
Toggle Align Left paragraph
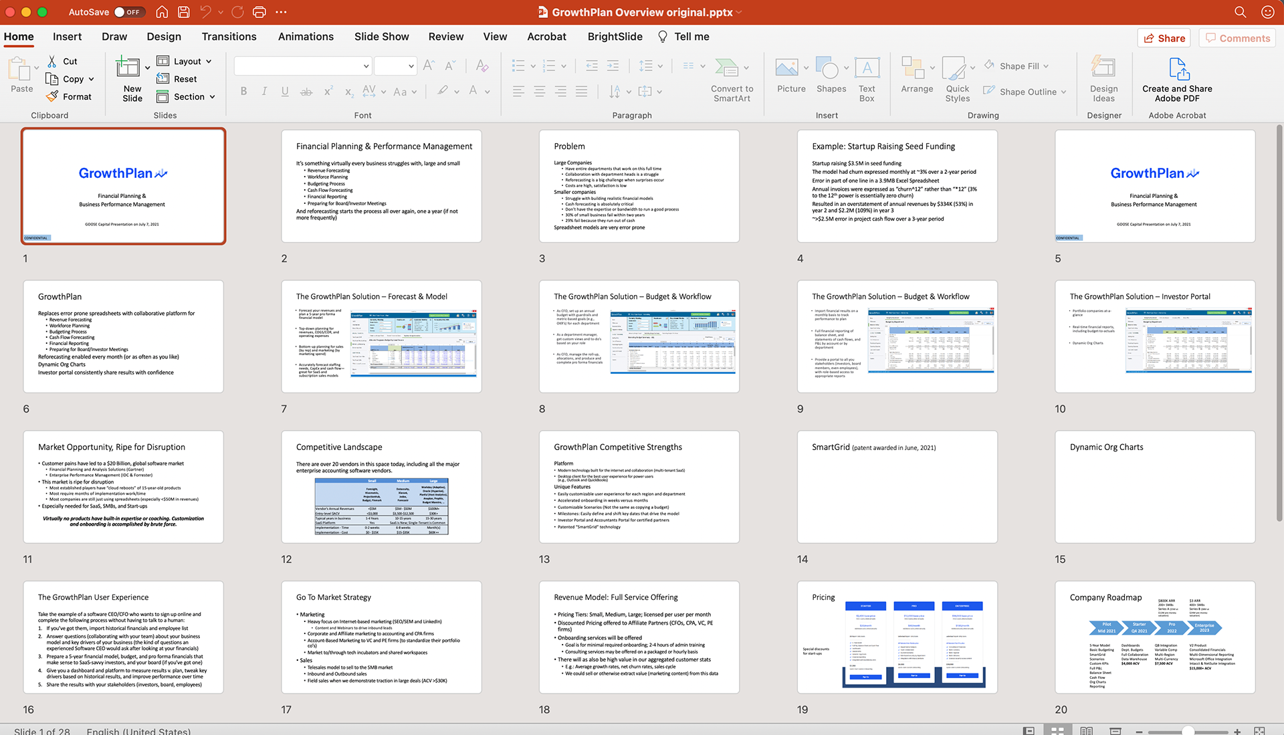(x=518, y=91)
